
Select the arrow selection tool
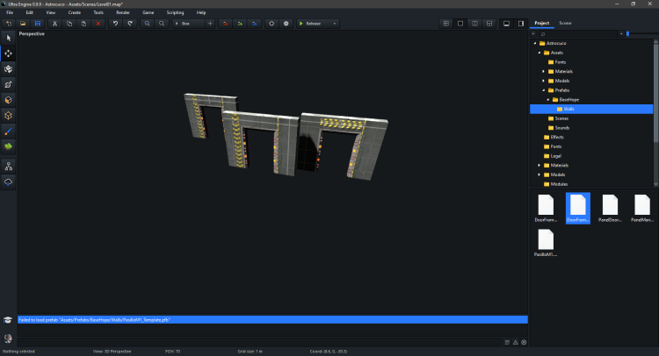tap(8, 38)
